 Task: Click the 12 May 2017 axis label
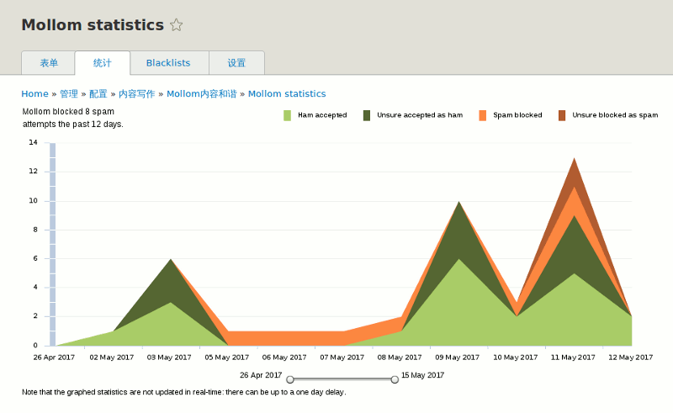(x=630, y=357)
